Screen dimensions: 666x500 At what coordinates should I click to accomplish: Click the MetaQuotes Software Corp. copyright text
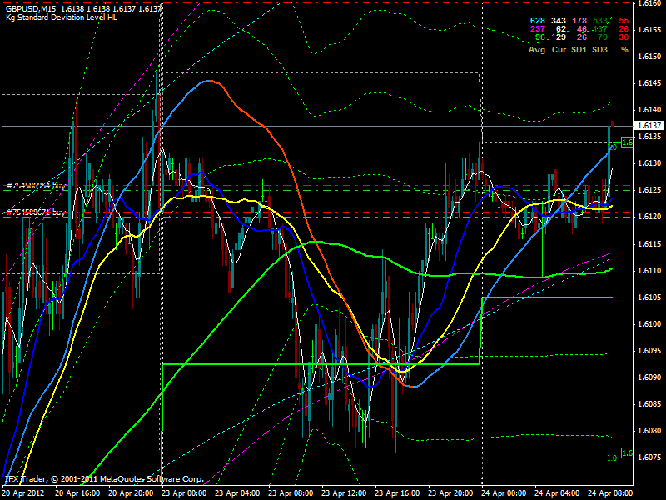(152, 479)
